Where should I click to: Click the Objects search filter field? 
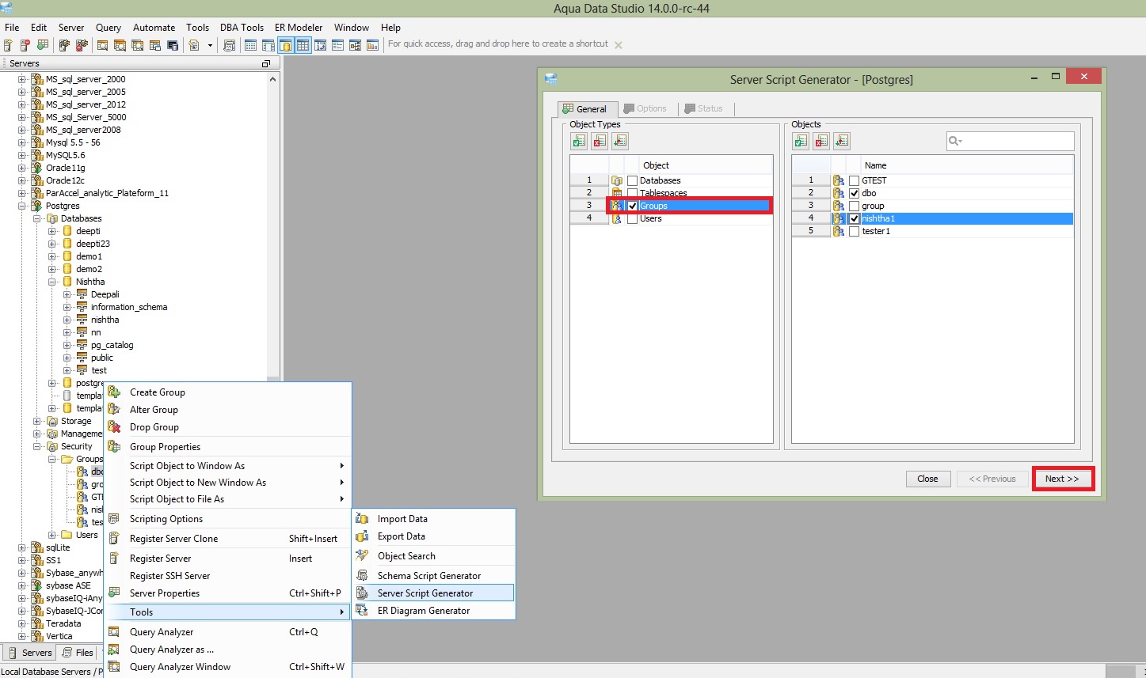point(1011,141)
